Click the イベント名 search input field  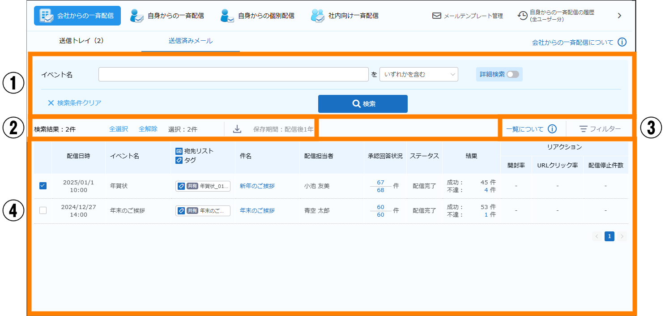tap(233, 74)
